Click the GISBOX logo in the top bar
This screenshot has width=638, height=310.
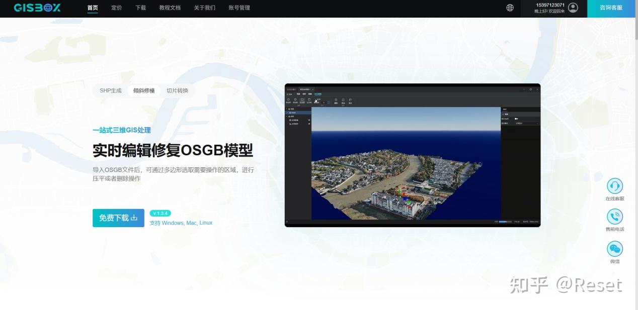pyautogui.click(x=36, y=8)
